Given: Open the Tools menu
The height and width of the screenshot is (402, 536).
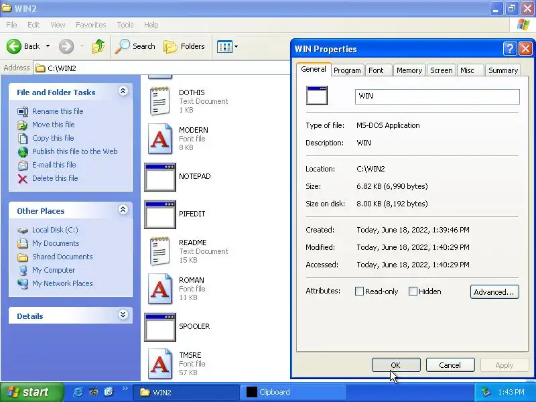Looking at the screenshot, I should click(x=125, y=25).
